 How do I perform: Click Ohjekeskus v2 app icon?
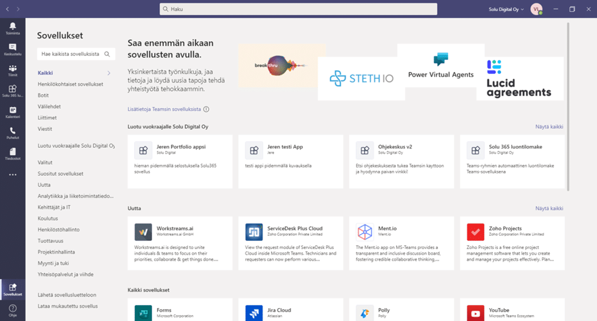click(364, 151)
